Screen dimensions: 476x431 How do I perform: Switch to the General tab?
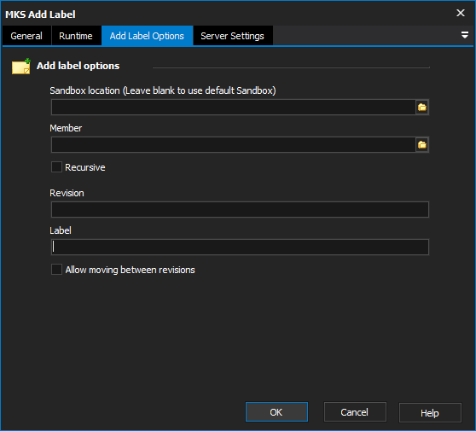pyautogui.click(x=26, y=36)
